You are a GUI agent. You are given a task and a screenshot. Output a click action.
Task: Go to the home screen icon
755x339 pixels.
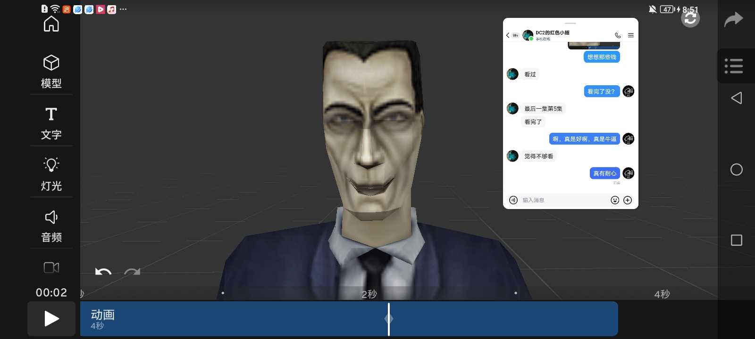pos(51,24)
